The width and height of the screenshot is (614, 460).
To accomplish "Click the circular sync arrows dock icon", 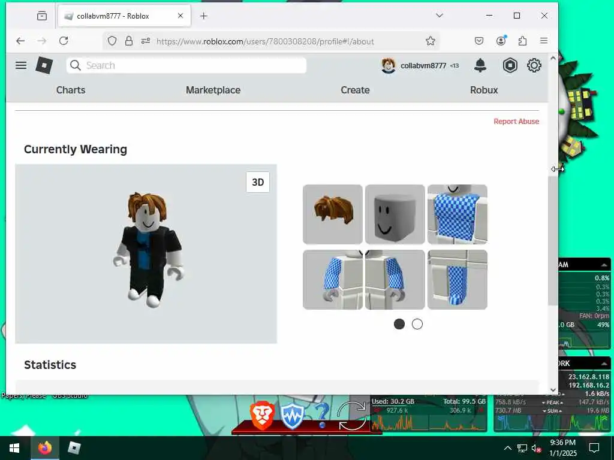I will point(351,416).
